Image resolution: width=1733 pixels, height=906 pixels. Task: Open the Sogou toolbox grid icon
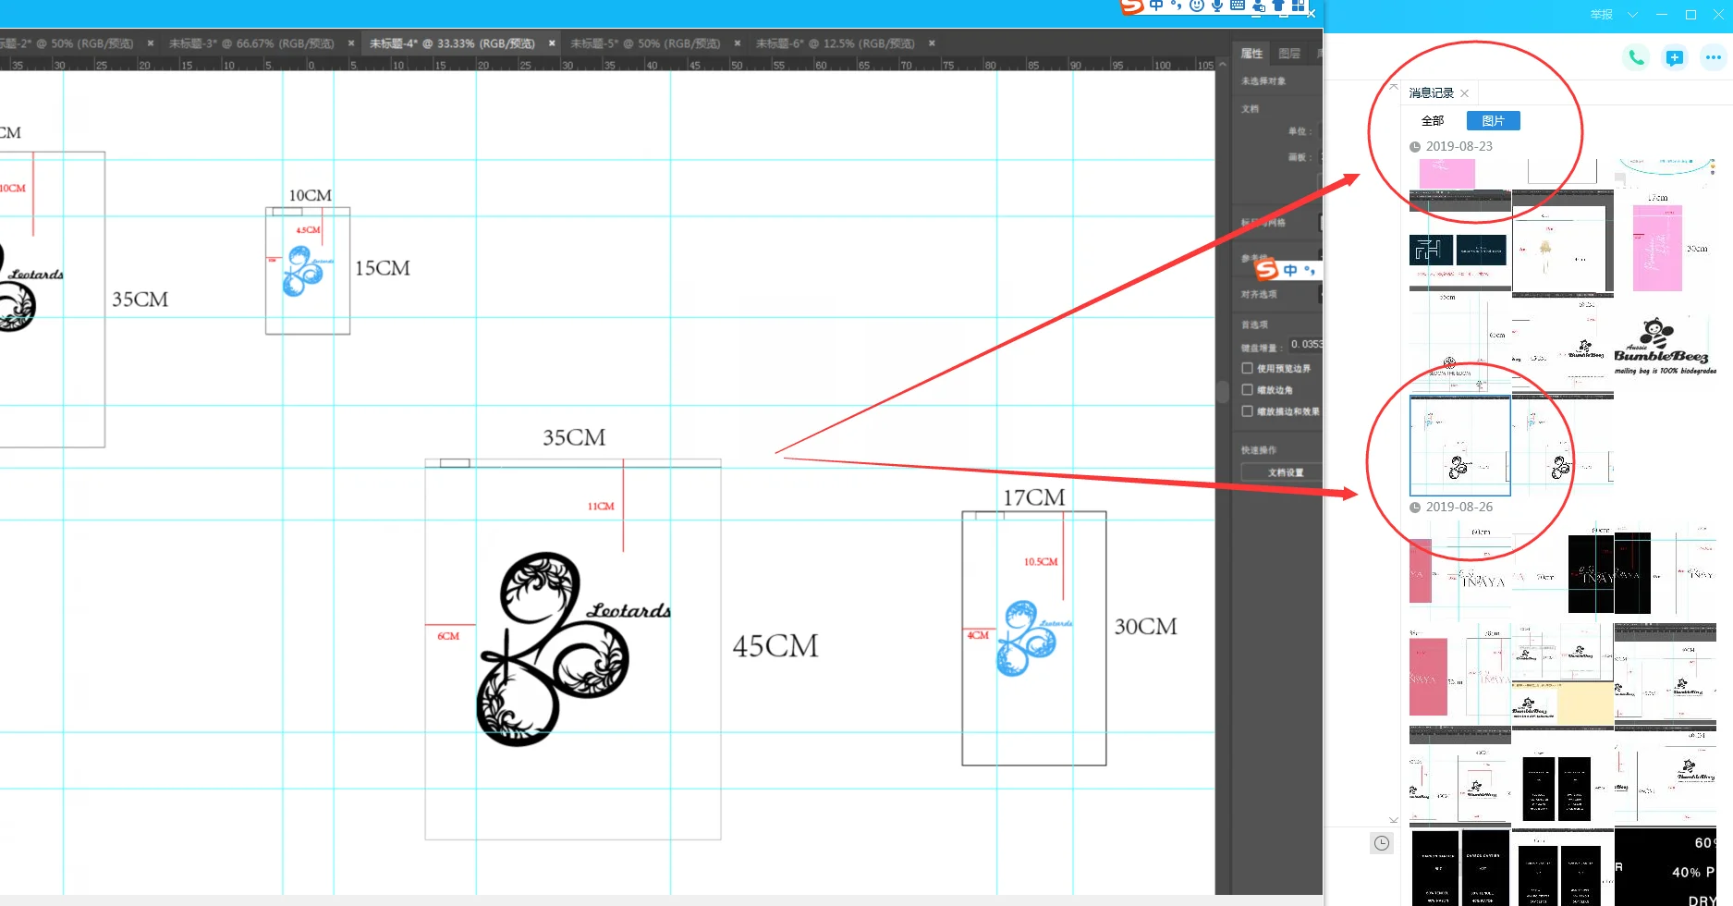click(1299, 6)
